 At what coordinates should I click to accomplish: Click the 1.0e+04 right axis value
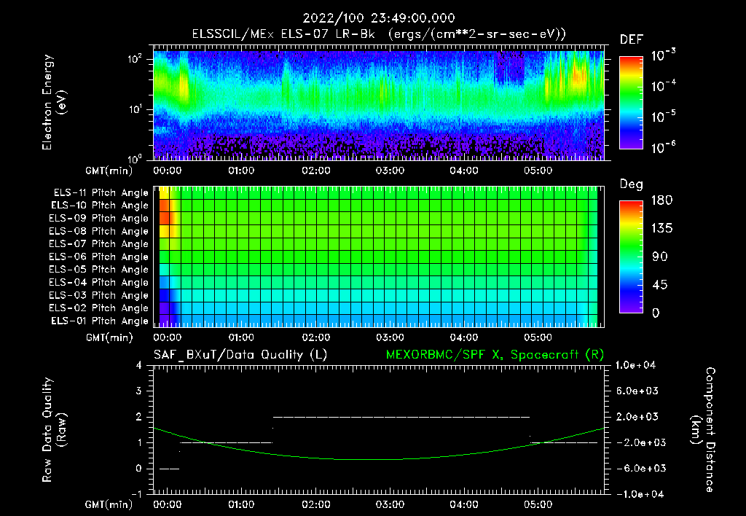point(635,365)
